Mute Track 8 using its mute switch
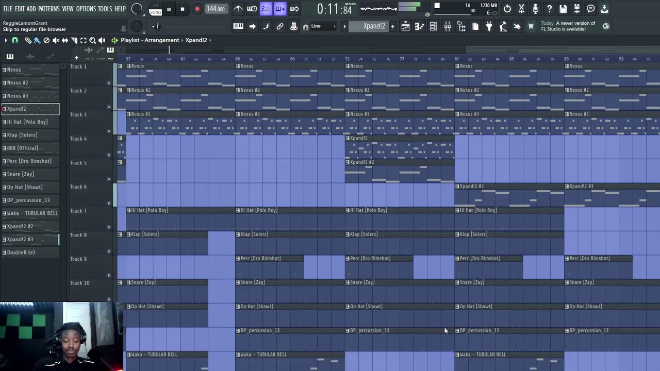The width and height of the screenshot is (660, 371). click(108, 251)
